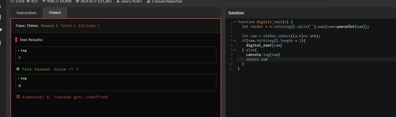The width and height of the screenshot is (396, 117).
Task: Collapse the second Log showing 6
Action: coord(22,78)
